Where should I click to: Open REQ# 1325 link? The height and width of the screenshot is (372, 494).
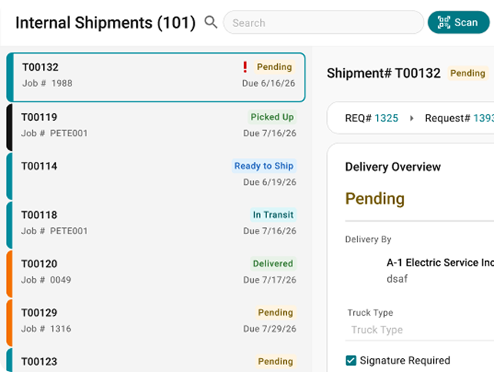pos(386,118)
